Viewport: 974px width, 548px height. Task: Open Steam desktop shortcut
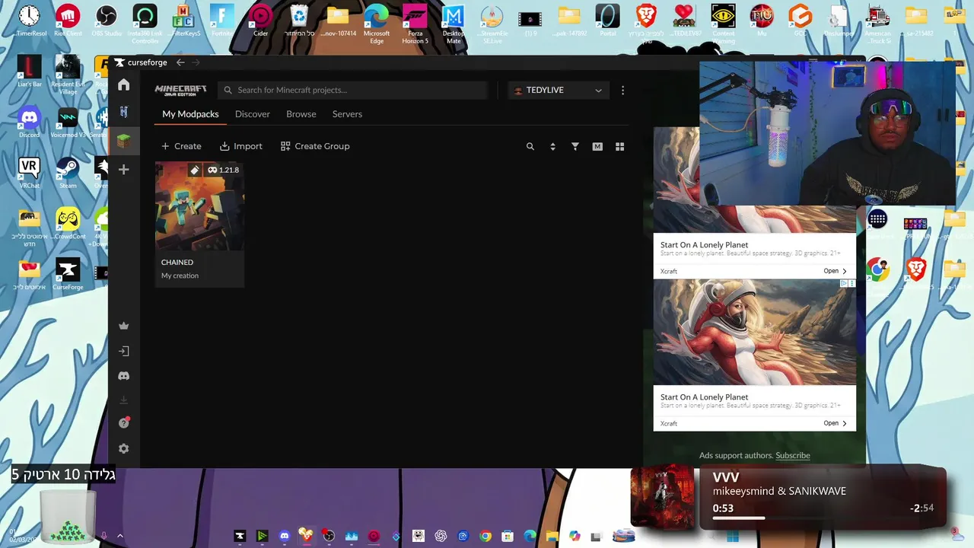coord(68,174)
